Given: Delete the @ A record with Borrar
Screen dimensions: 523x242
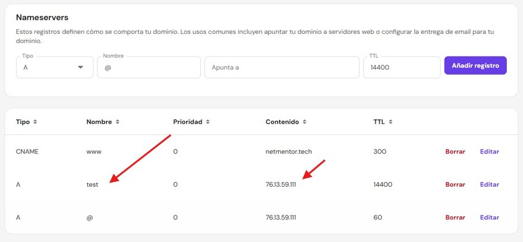Looking at the screenshot, I should (x=455, y=218).
